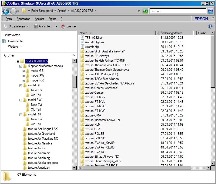Screen dimensions: 216x184
Task: Open the ? help menu
Action: coord(62,19)
